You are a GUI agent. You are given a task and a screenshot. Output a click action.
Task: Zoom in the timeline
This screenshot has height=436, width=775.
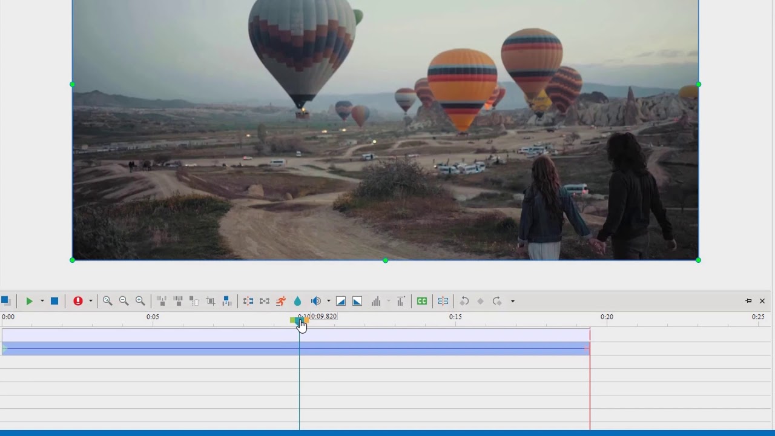pyautogui.click(x=140, y=301)
